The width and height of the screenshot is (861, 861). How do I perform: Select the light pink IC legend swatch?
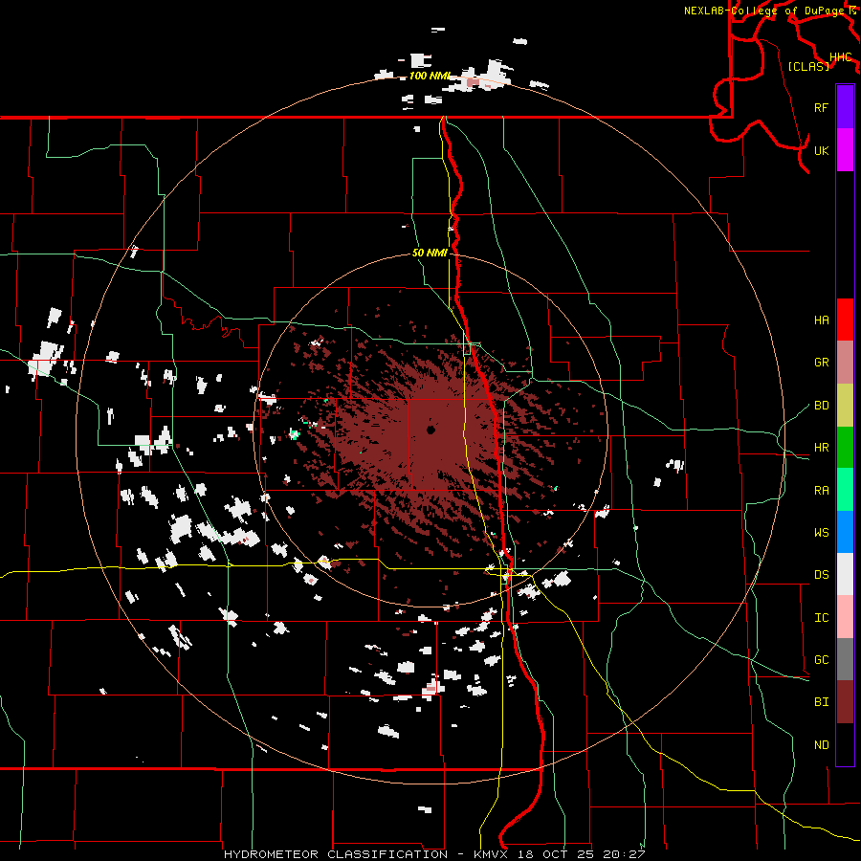845,617
